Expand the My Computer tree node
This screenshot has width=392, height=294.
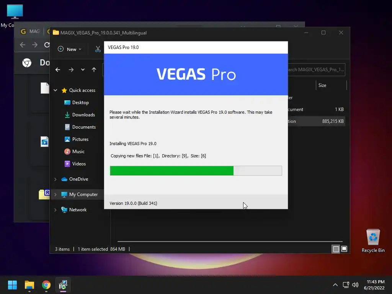[55, 194]
